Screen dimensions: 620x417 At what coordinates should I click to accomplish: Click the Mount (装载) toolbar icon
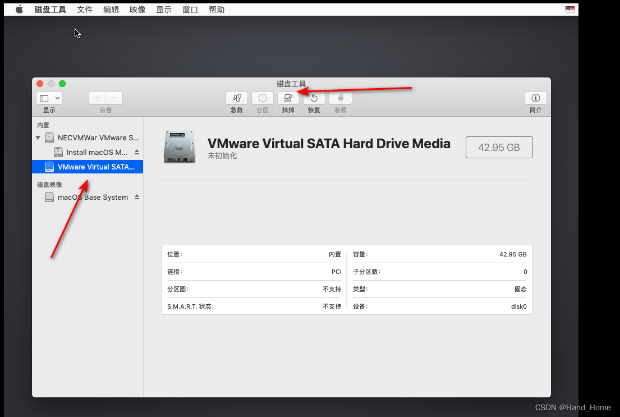pos(341,98)
